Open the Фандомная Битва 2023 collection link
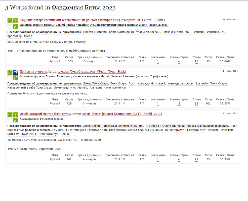 (x=84, y=8)
